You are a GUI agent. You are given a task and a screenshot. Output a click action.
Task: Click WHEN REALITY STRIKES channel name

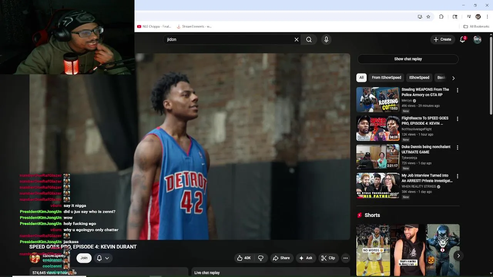coord(419,187)
